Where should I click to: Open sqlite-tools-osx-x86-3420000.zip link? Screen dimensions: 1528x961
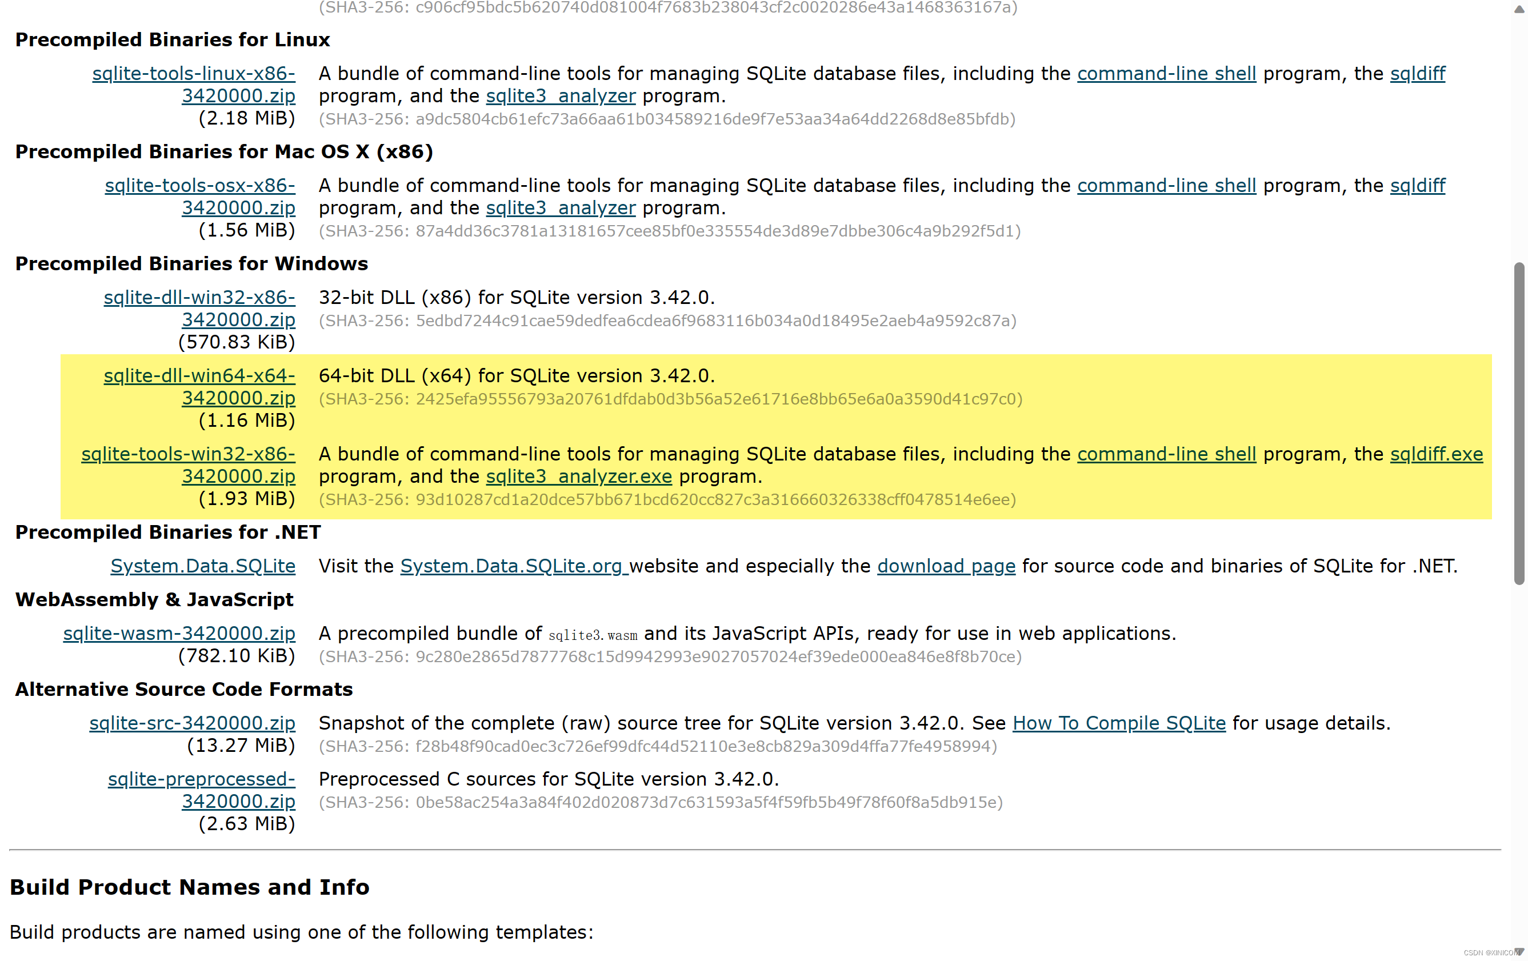[x=199, y=186]
